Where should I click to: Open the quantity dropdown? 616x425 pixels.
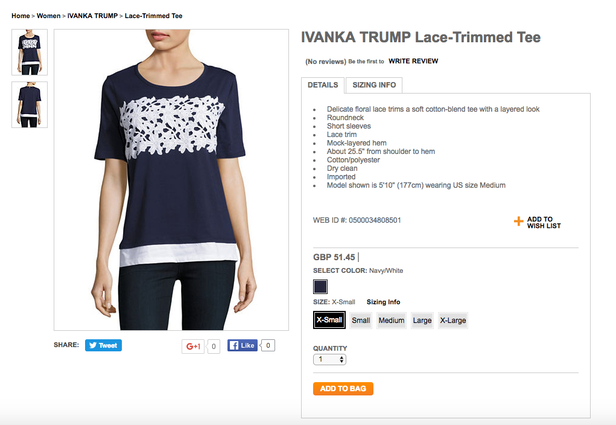coord(329,359)
